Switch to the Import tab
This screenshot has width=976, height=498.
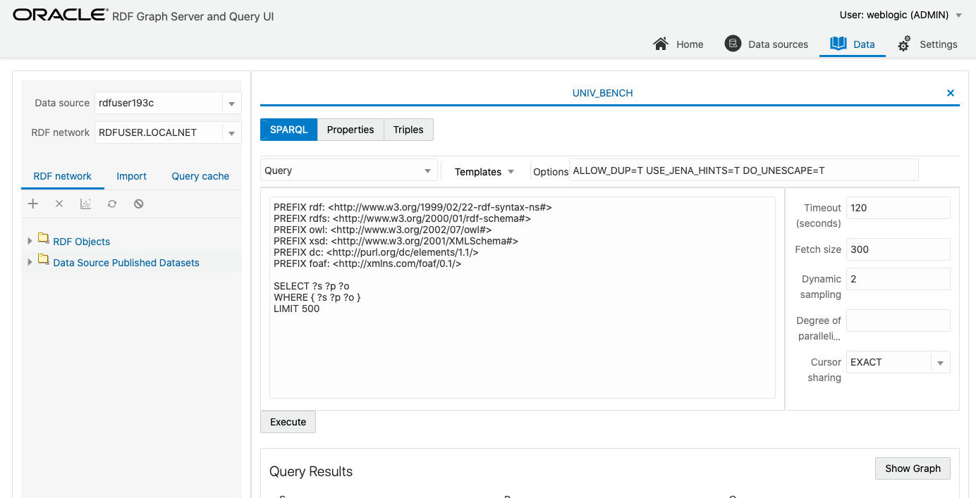tap(132, 176)
